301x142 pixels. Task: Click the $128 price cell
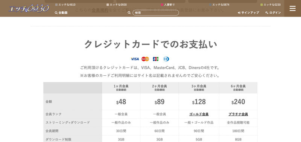[199, 102]
